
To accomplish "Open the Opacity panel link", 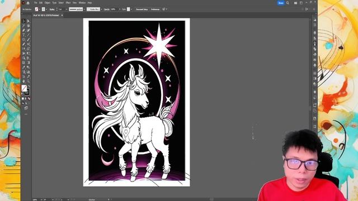I will click(x=107, y=9).
